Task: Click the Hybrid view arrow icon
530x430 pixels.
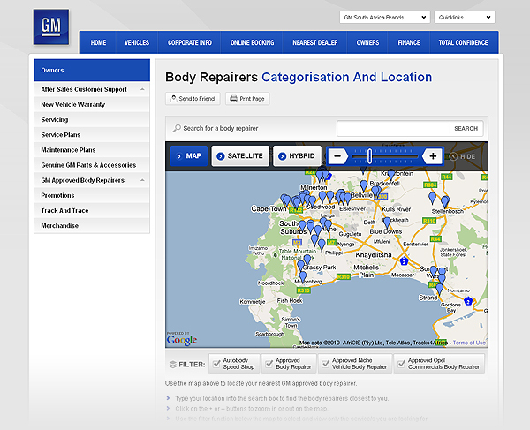Action: [x=282, y=156]
